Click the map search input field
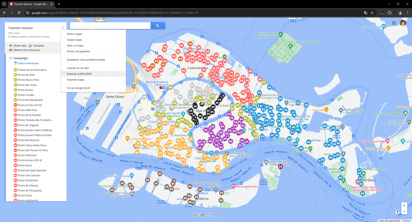Image resolution: width=412 pixels, height=222 pixels. [110, 26]
